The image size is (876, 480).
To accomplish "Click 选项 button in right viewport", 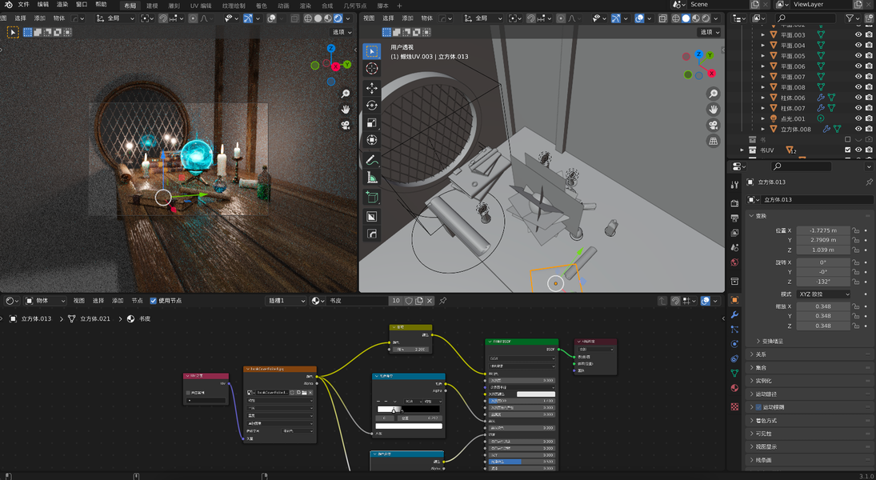I will coord(710,32).
